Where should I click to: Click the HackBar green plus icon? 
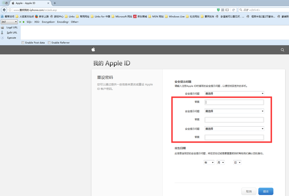tap(24, 22)
